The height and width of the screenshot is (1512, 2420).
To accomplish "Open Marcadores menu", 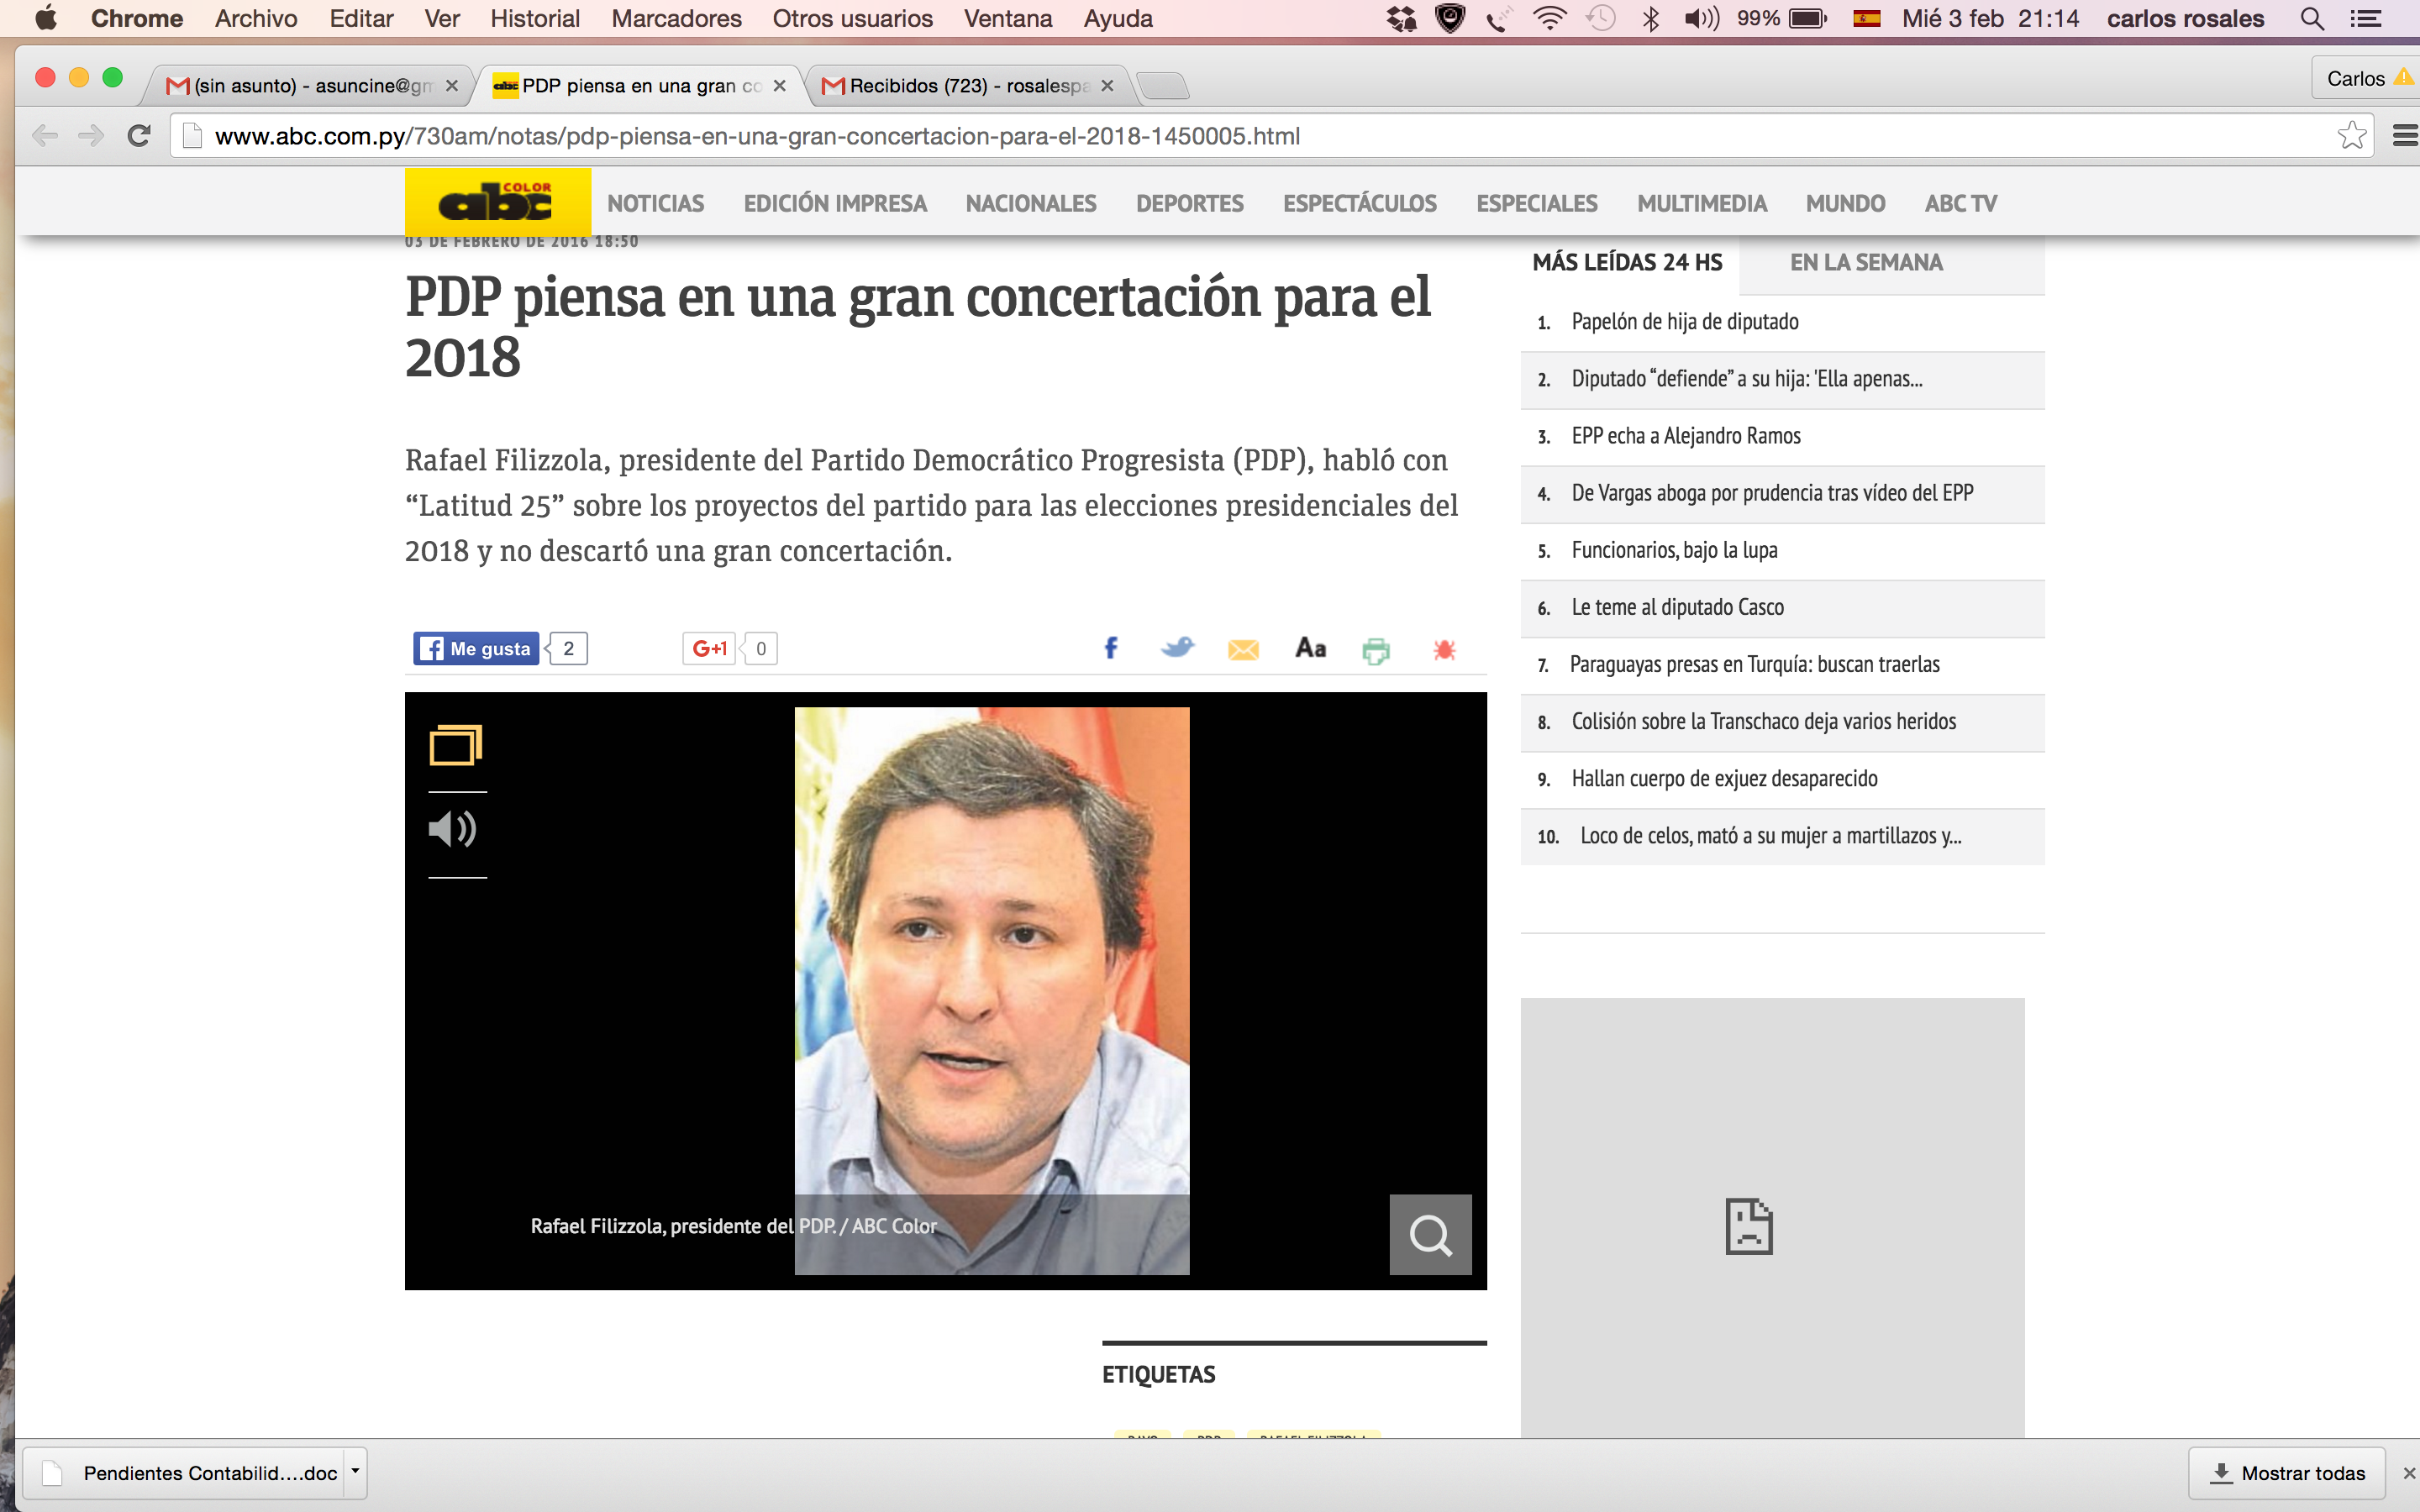I will pos(676,18).
